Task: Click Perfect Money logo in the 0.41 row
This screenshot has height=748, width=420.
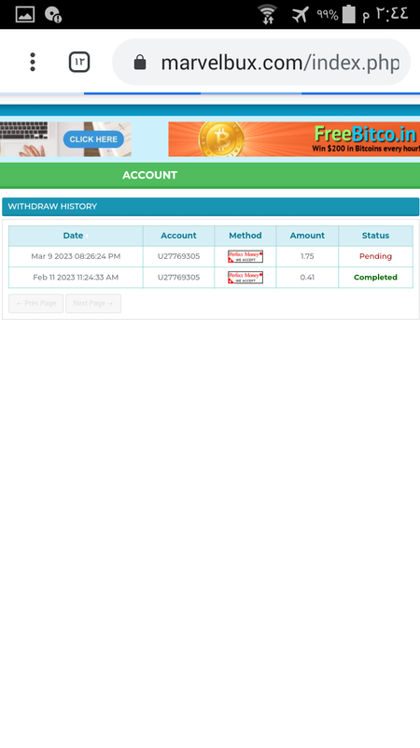Action: click(245, 278)
